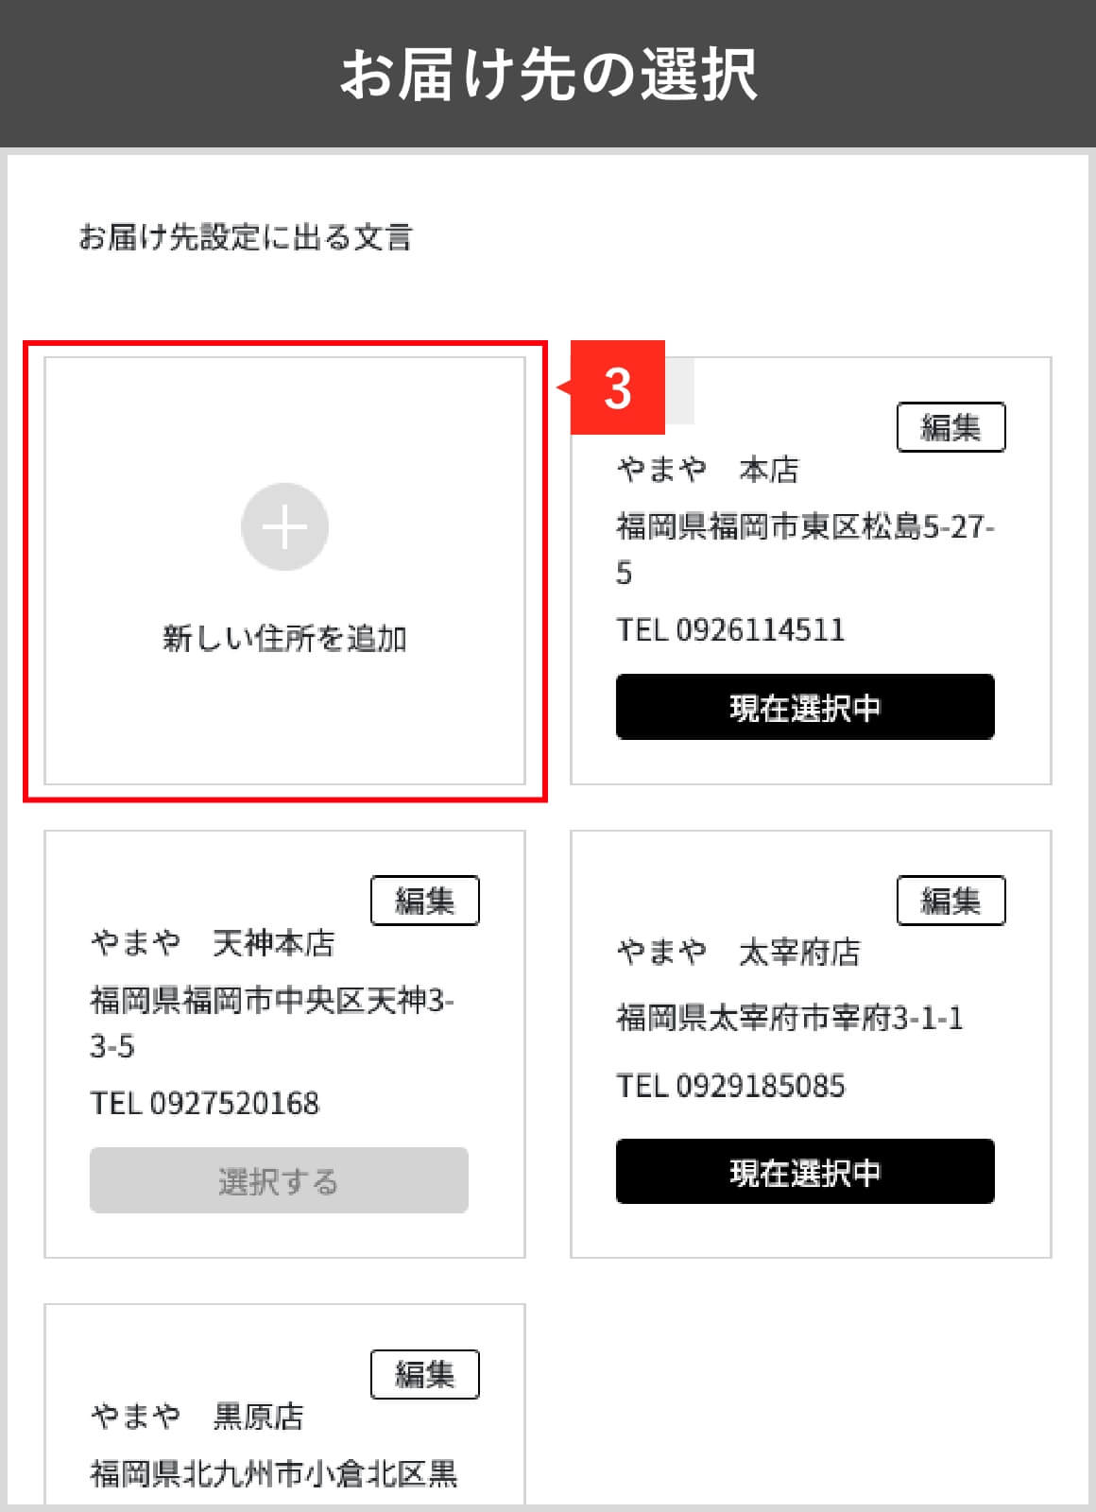Click 現在選択中 button for 太宰府店
This screenshot has height=1512, width=1096.
pyautogui.click(x=805, y=1172)
